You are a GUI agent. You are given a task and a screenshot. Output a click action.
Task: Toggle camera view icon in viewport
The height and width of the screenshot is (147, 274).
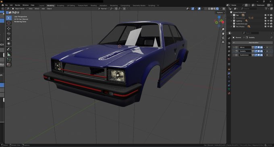[223, 38]
